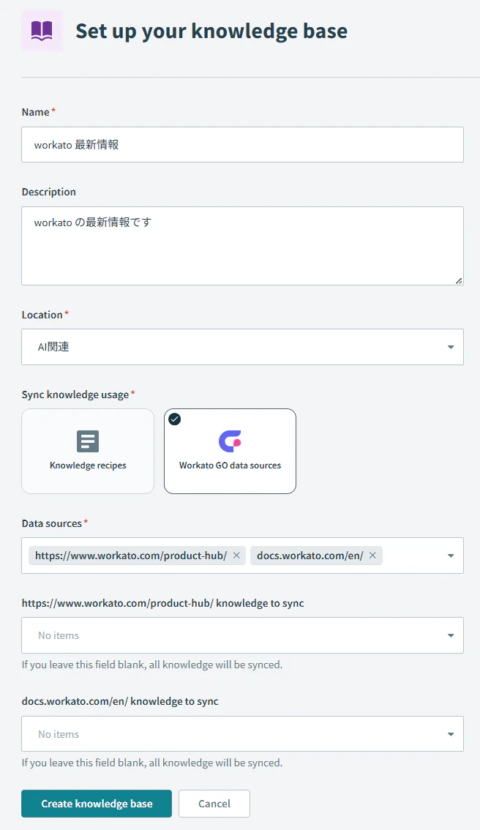Remove the product-hub data source tag
The height and width of the screenshot is (830, 480).
pos(236,556)
